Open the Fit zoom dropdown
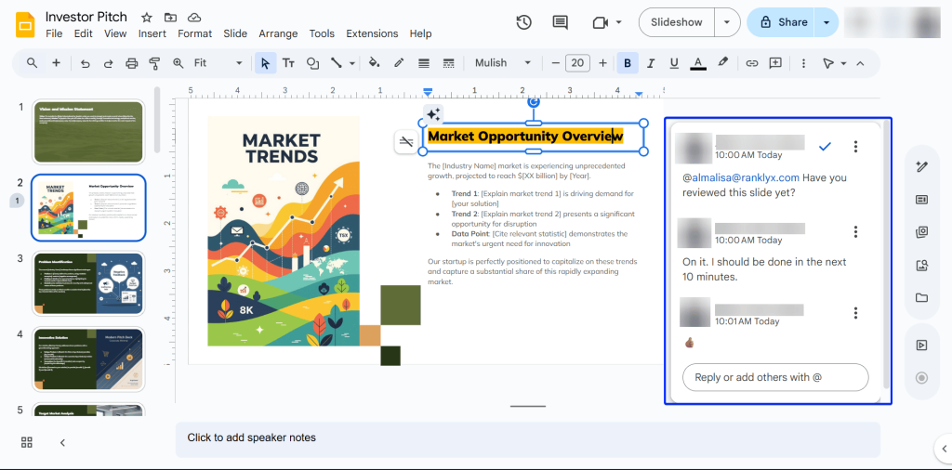Viewport: 952px width, 470px height. (218, 63)
